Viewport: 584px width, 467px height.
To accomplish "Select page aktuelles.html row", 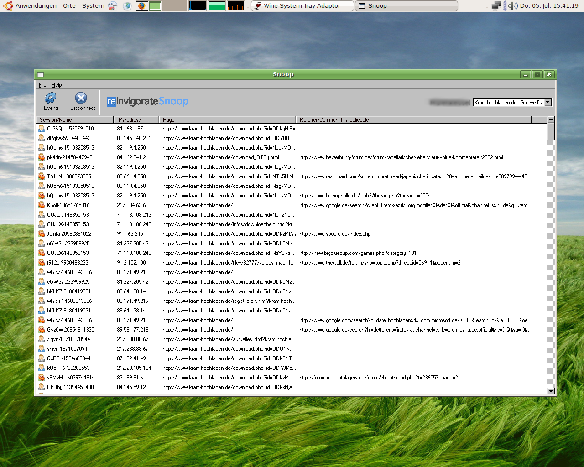I will [229, 339].
